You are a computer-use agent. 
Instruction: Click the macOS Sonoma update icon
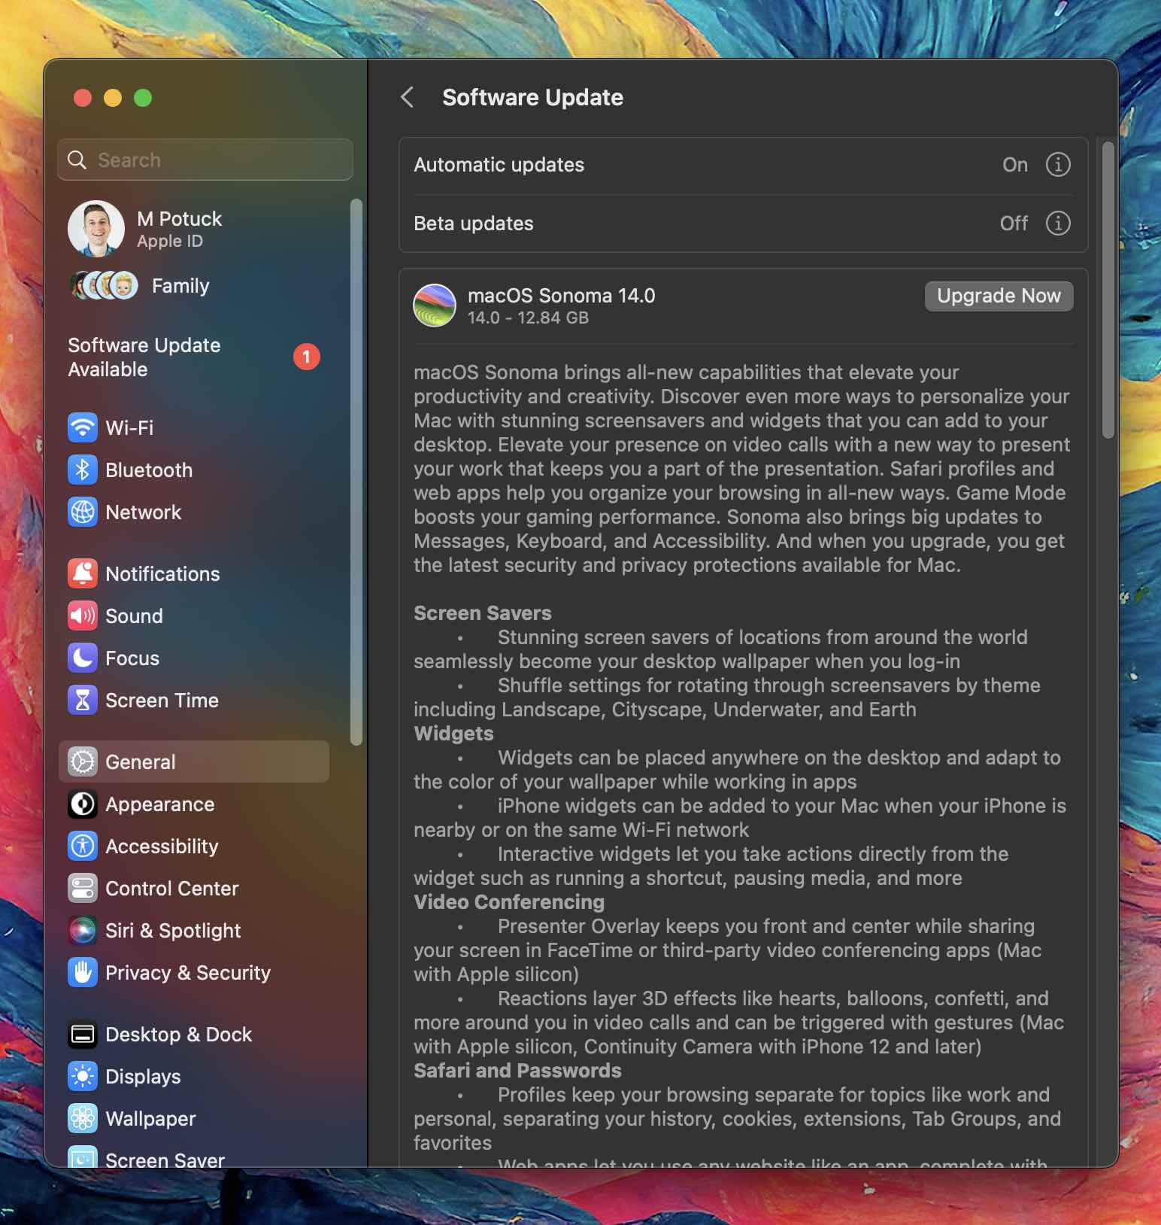coord(435,305)
